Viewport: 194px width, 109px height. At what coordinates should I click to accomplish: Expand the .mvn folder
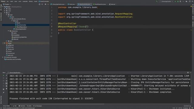(x=5, y=11)
